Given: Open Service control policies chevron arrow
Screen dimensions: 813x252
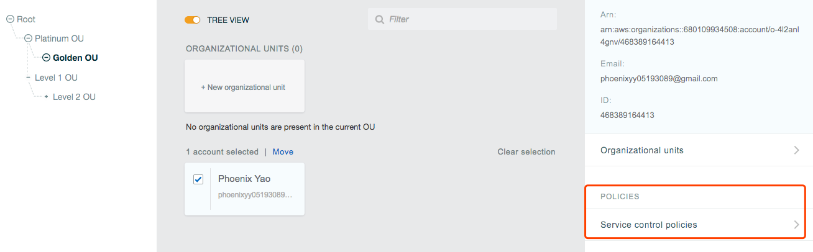Looking at the screenshot, I should click(796, 225).
